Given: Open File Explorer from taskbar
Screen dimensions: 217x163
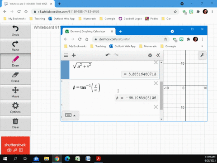Looking at the screenshot, I should tap(47, 159).
